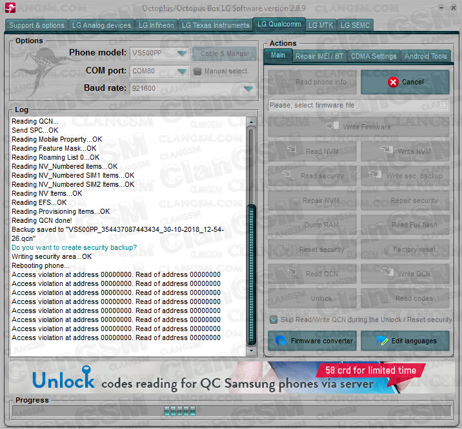Click the Read QCN arrow icon

[x=292, y=271]
